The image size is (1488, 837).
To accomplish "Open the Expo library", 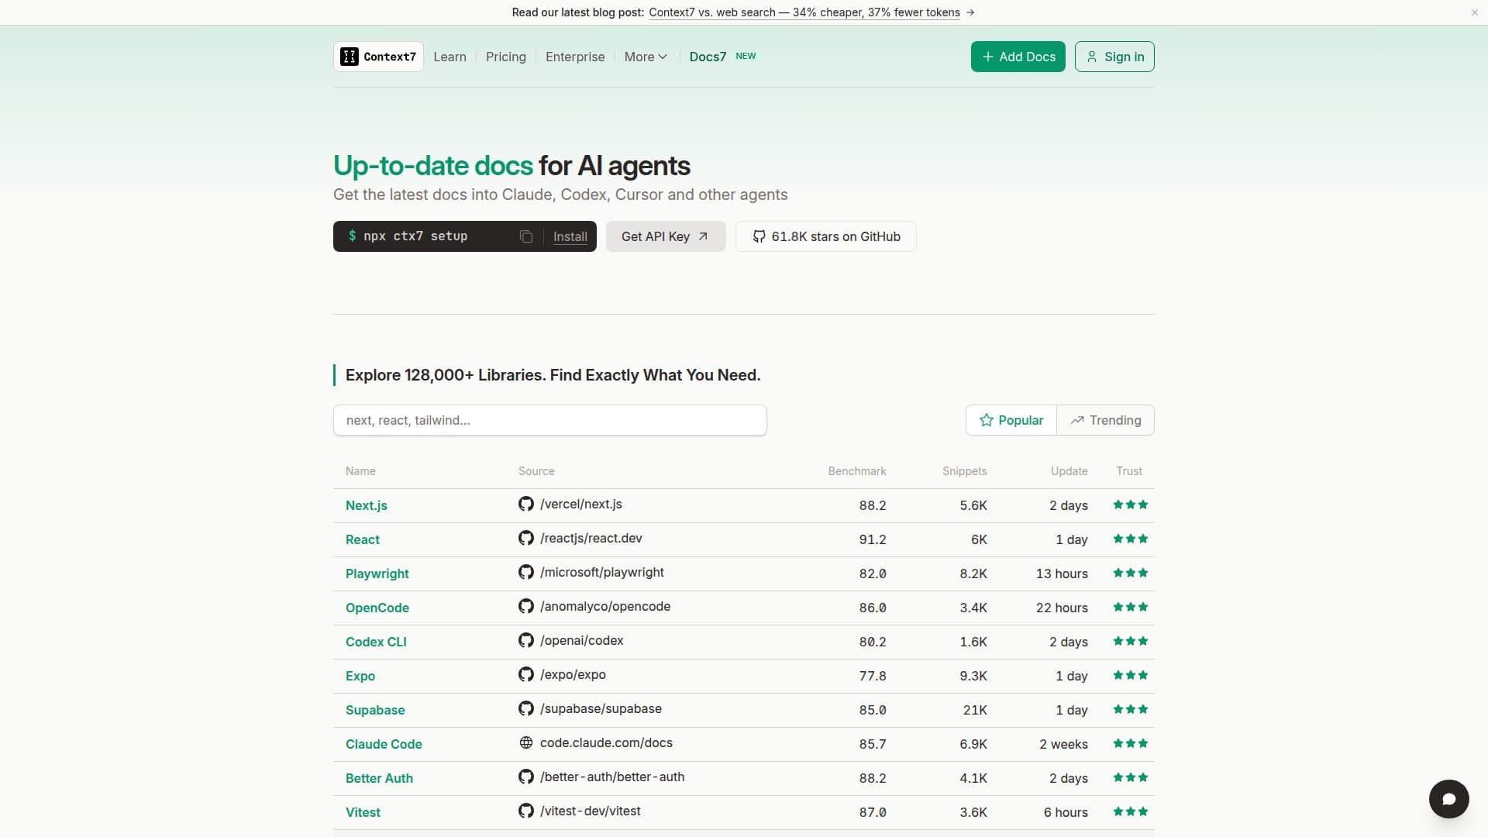I will pyautogui.click(x=360, y=676).
